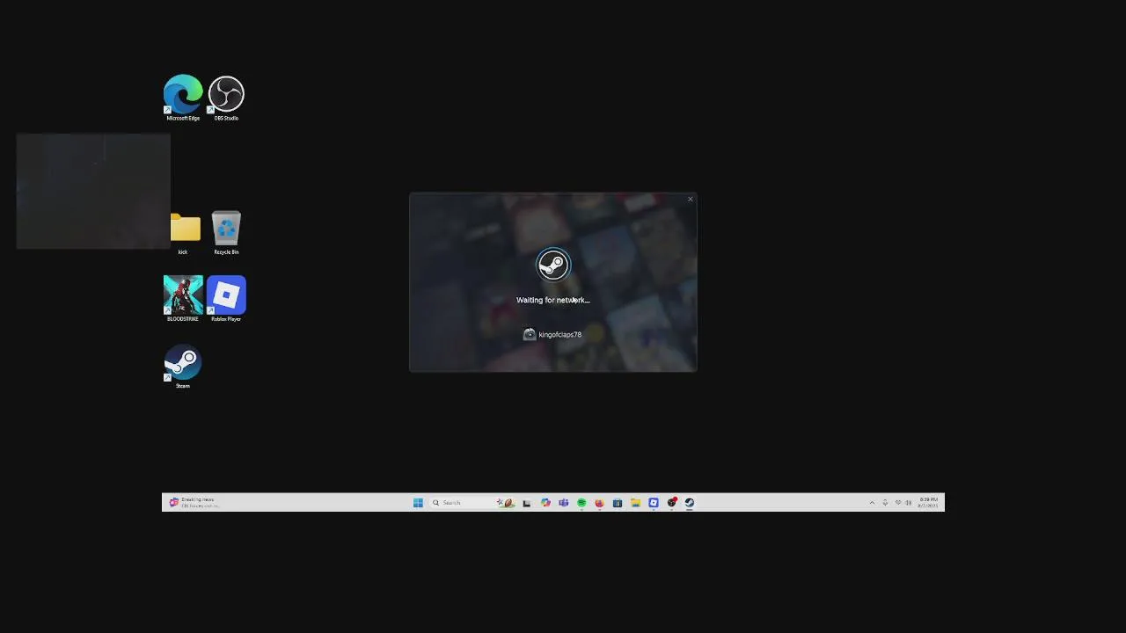Open Steam from the taskbar
The height and width of the screenshot is (633, 1126).
coord(690,503)
